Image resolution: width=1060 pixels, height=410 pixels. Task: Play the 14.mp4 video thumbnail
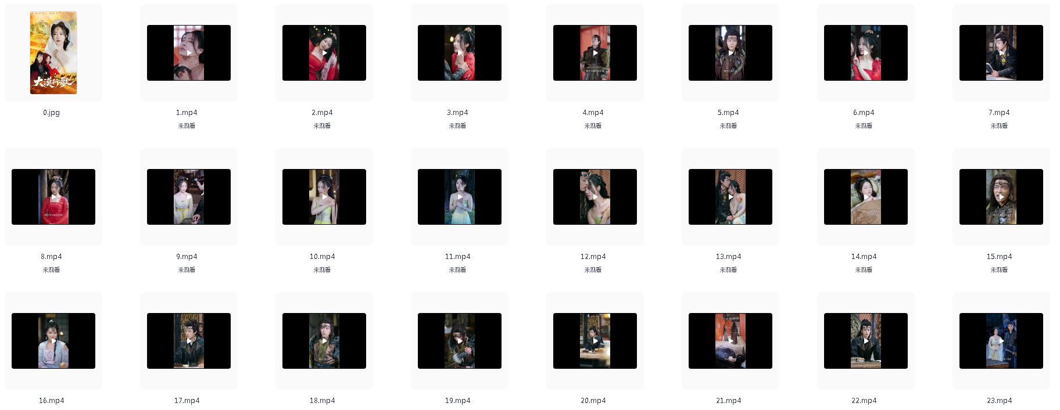[866, 197]
